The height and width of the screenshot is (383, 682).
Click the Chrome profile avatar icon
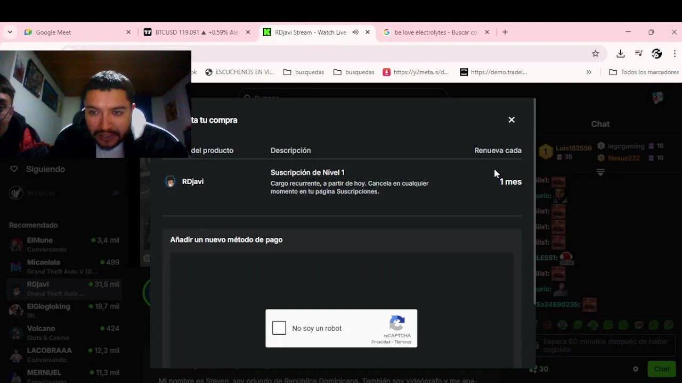click(x=656, y=54)
